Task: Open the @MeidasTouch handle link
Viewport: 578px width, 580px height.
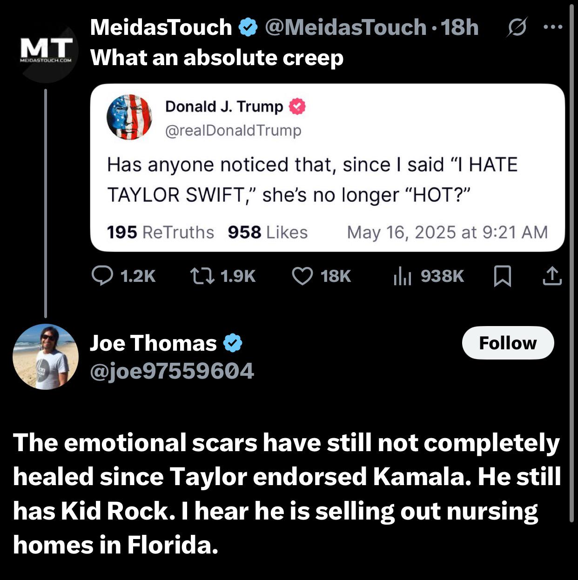Action: point(345,27)
